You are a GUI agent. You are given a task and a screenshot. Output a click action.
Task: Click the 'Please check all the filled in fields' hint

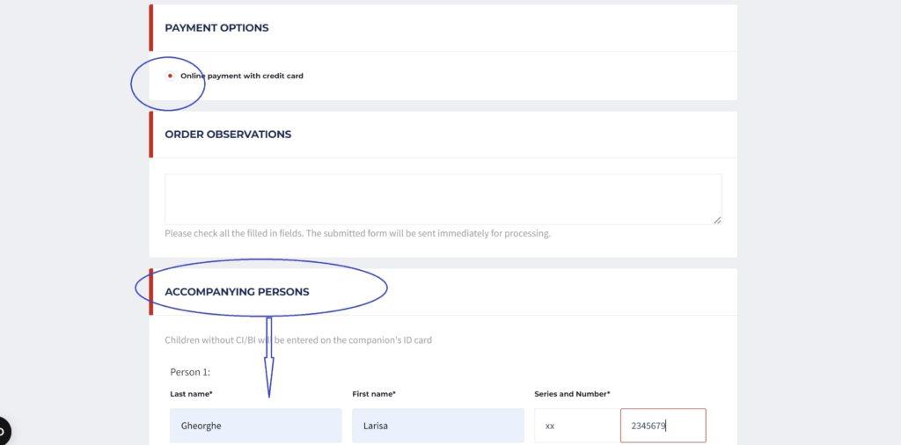(x=357, y=234)
